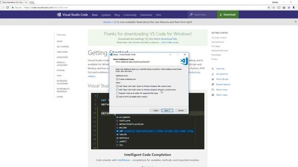Open Privacy link on the right
Screen dimensions: 298x167
[214, 59]
